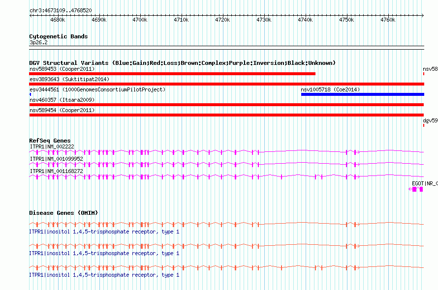Viewport: 438px width, 290px height.
Task: Open the RefSeq Genes track title
Action: [x=50, y=141]
